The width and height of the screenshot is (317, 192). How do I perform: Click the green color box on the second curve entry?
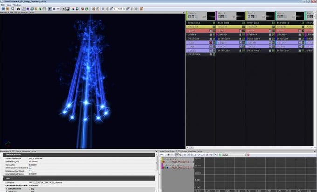point(165,168)
